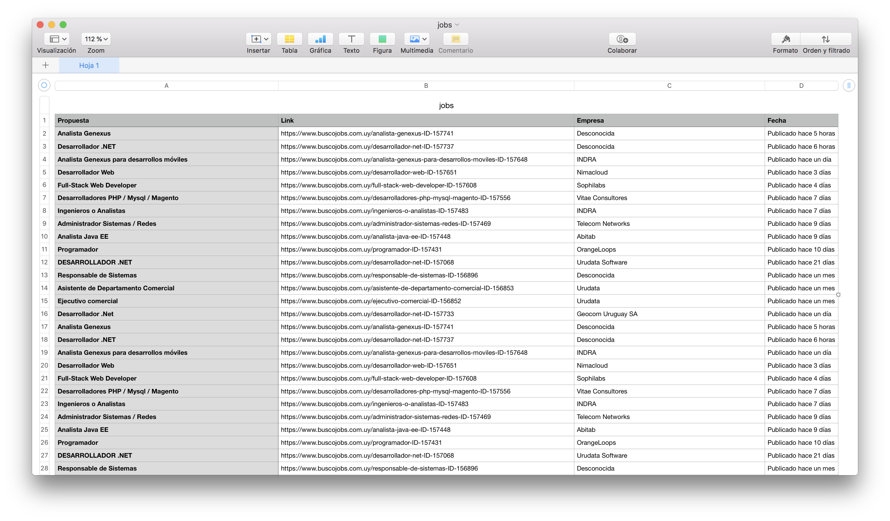Screen dimensions: 890x521
Task: Select row 14 header number
Action: 44,288
